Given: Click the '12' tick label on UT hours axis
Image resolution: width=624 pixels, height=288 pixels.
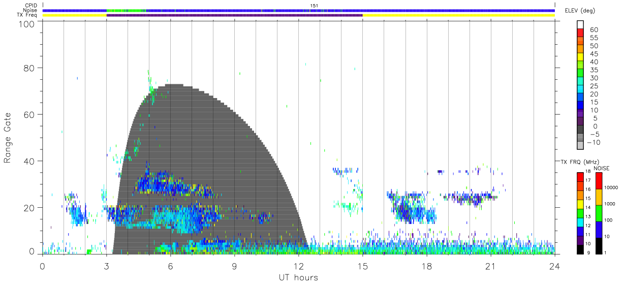Looking at the screenshot, I should [x=298, y=266].
